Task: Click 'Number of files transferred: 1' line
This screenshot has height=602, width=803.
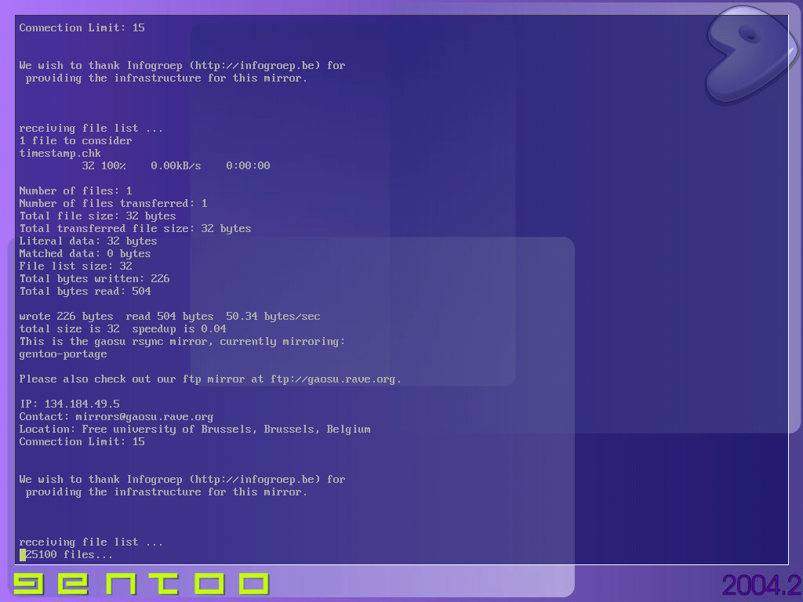Action: pyautogui.click(x=113, y=203)
